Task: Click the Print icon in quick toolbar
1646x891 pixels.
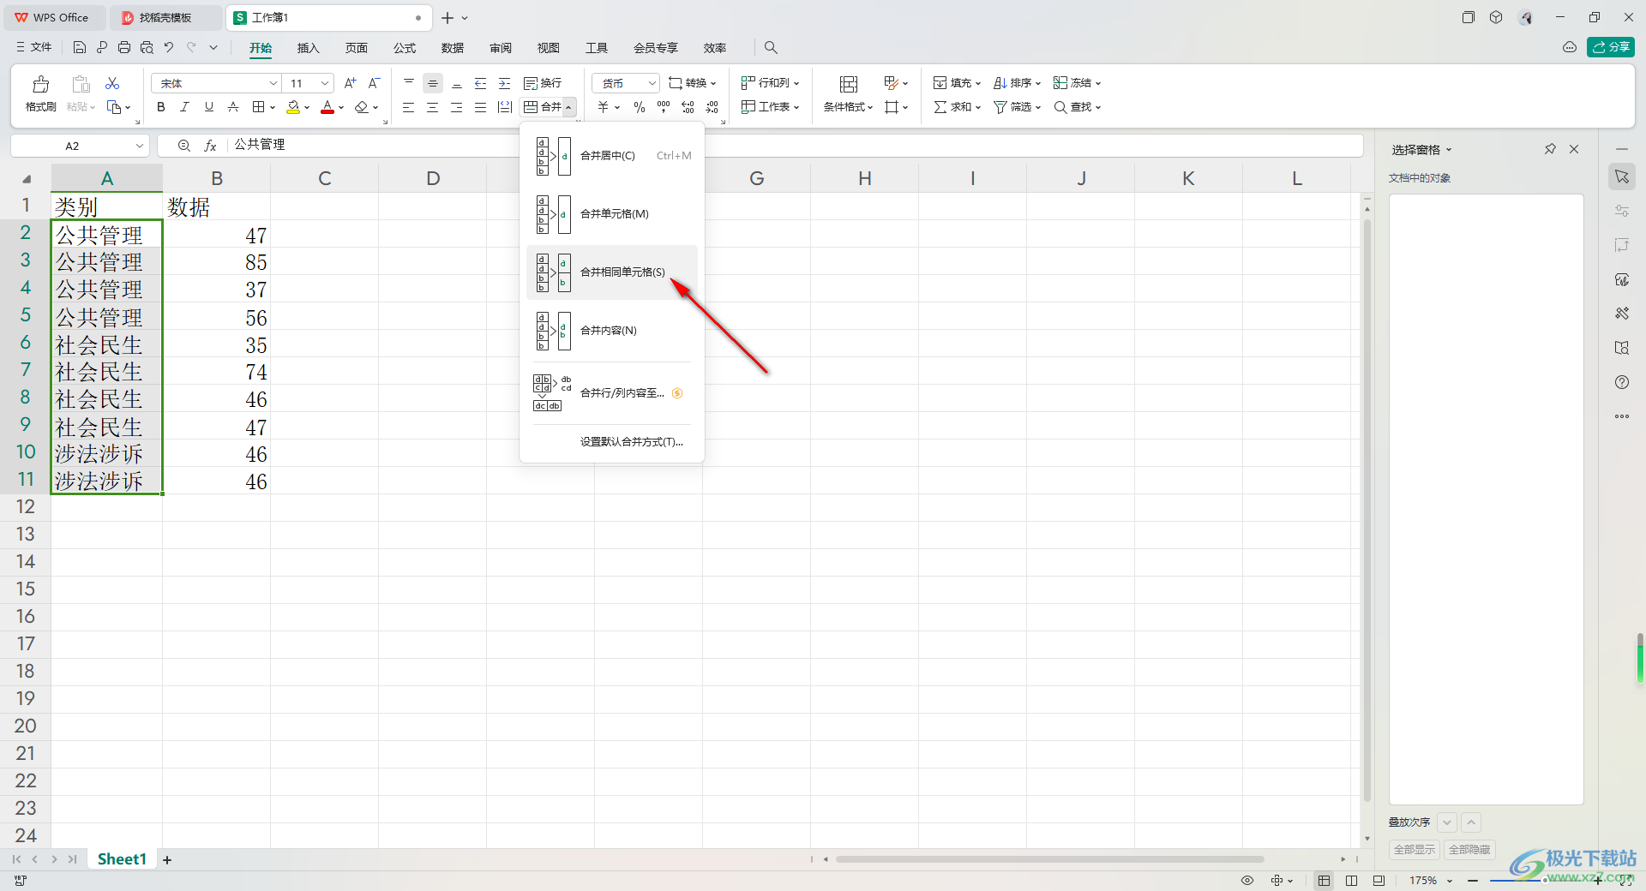Action: pyautogui.click(x=124, y=48)
